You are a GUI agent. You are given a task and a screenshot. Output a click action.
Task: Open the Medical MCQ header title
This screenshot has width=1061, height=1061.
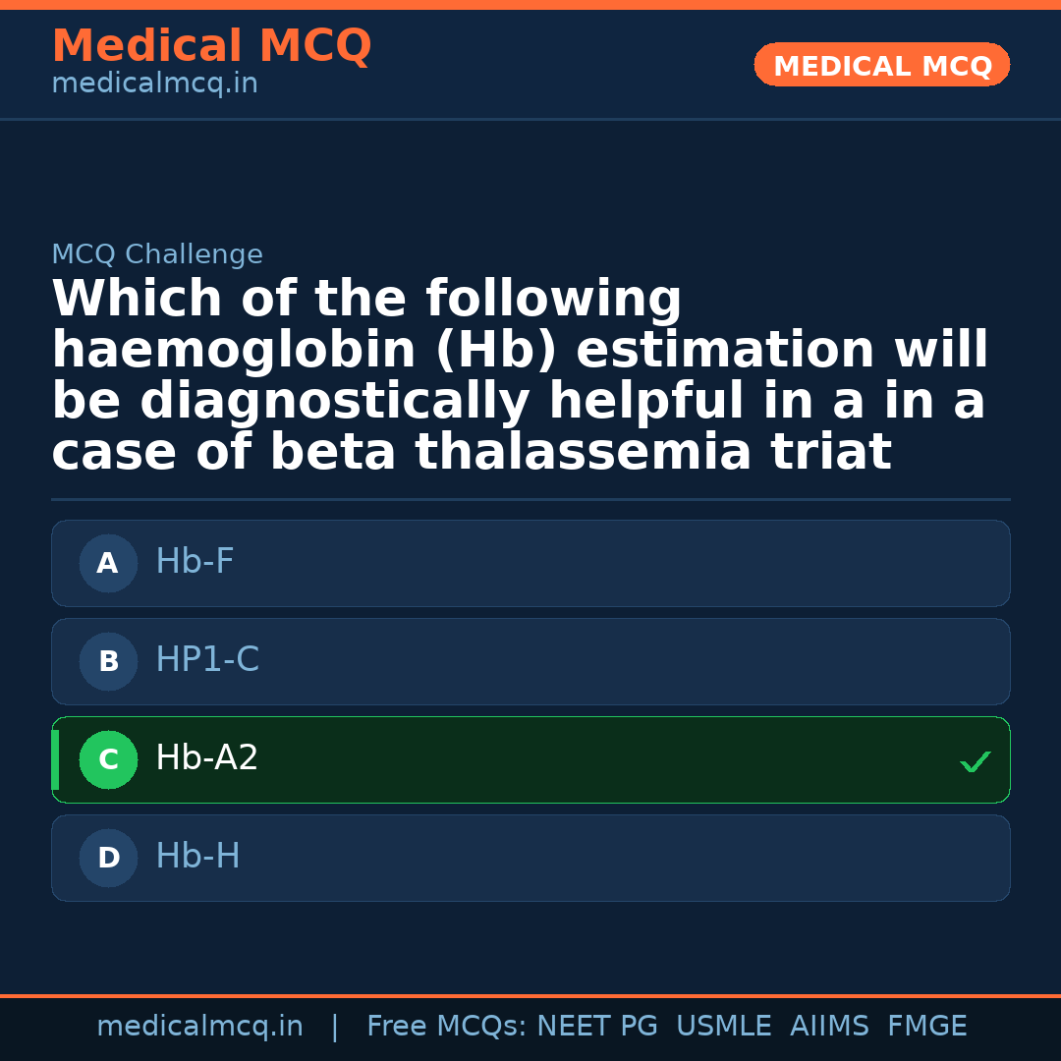click(211, 46)
